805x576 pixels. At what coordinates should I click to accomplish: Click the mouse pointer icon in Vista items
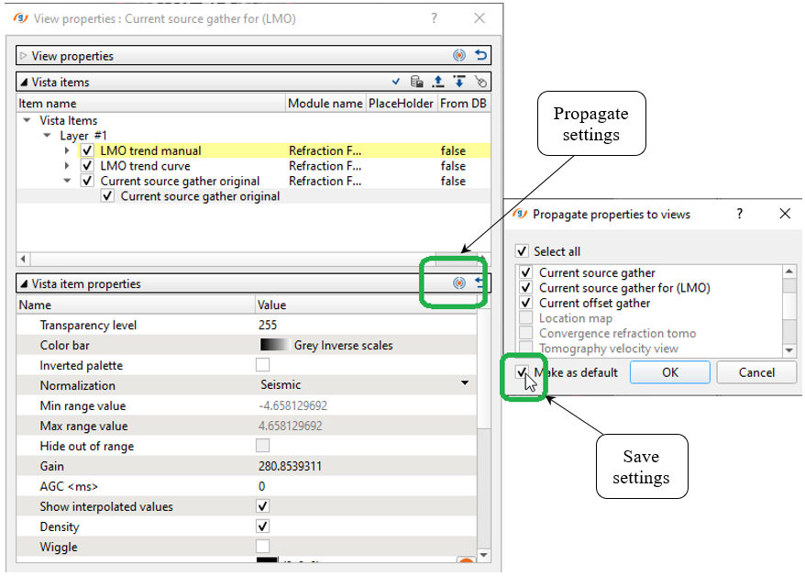pos(481,82)
